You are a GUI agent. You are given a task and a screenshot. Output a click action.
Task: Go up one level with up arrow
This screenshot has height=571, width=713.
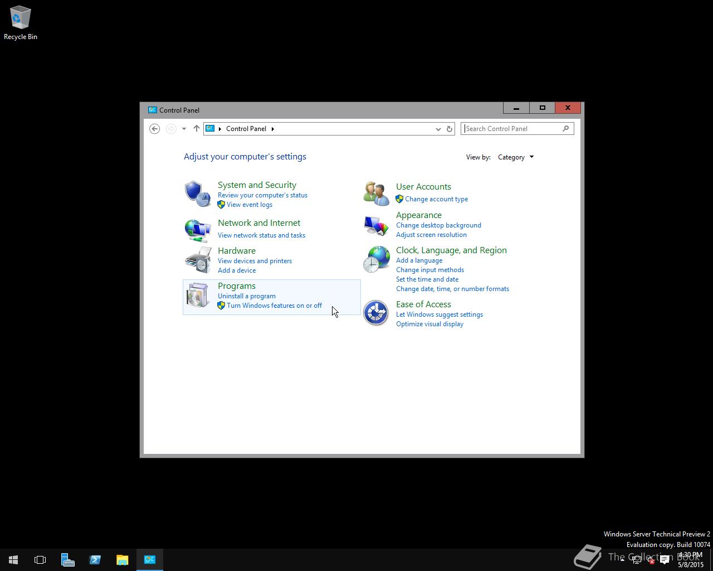(196, 129)
